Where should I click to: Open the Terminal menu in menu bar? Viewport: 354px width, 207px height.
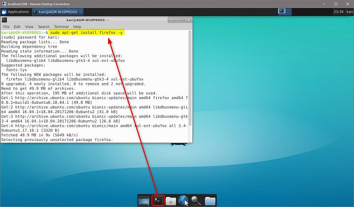tap(61, 26)
